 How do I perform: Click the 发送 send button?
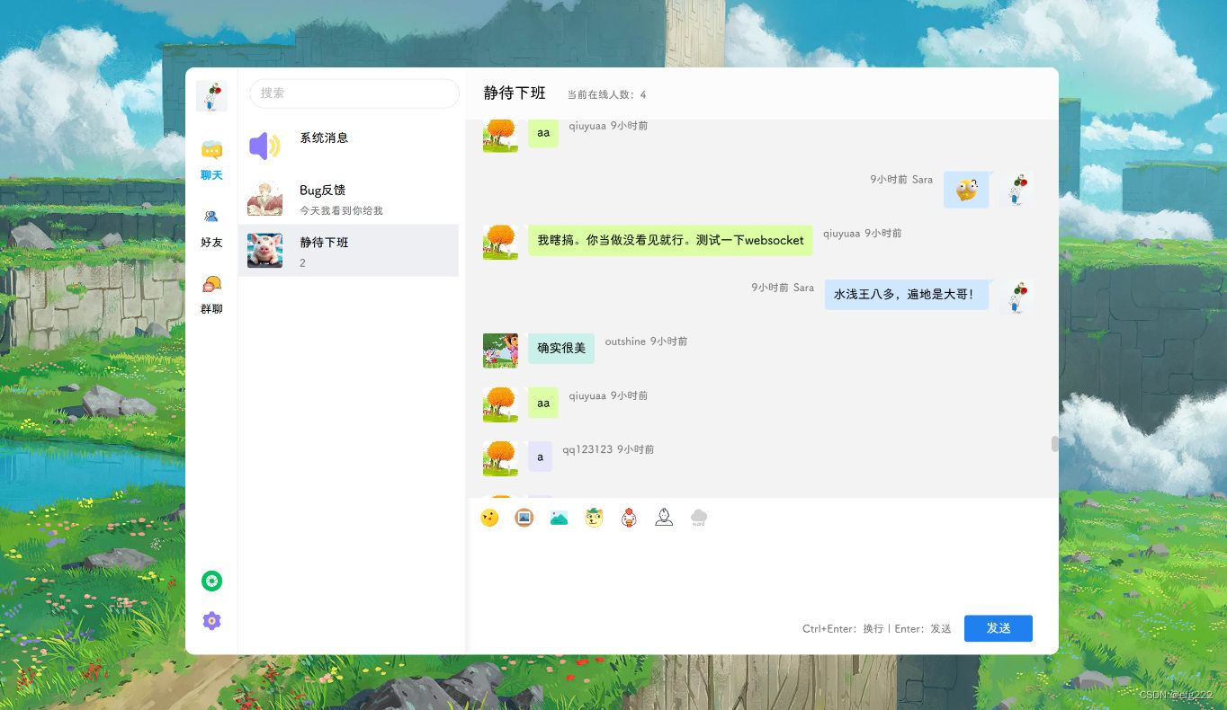pos(998,628)
